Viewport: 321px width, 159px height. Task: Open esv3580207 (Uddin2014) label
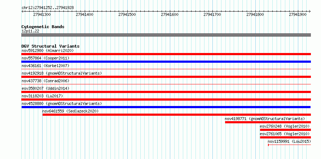click(x=45, y=88)
